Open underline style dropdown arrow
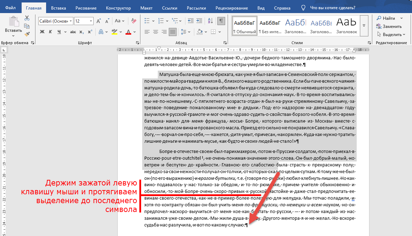This screenshot has height=236, width=412. [65, 32]
